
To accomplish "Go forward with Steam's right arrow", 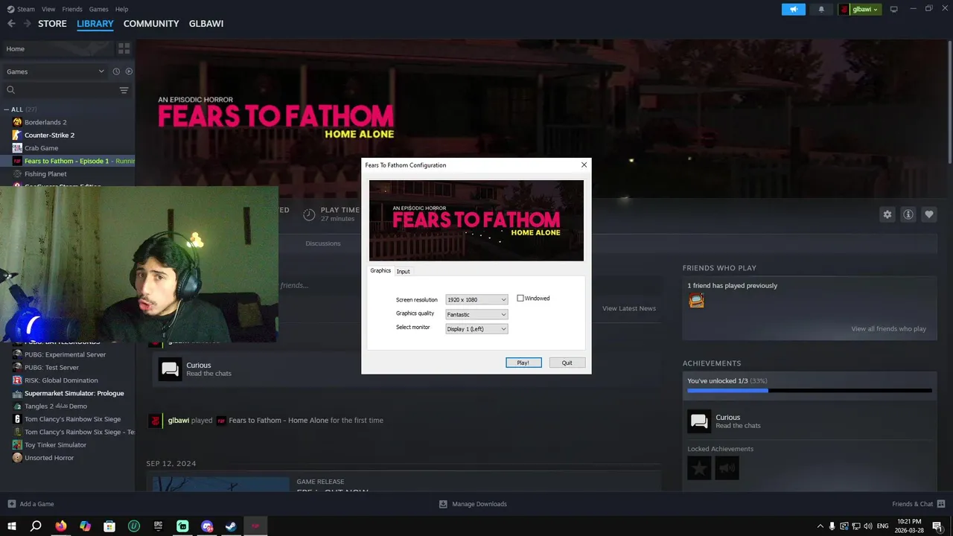I will click(x=27, y=24).
